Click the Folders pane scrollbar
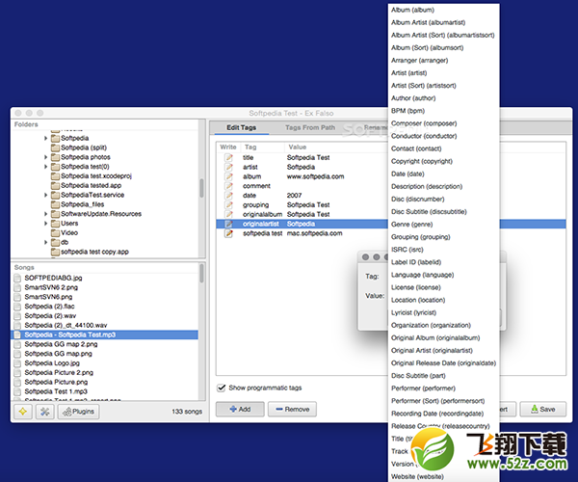Screen dimensions: 578x482 pos(201,188)
